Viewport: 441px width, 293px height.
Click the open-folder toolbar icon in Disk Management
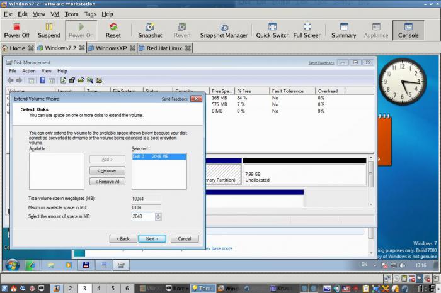(x=81, y=80)
